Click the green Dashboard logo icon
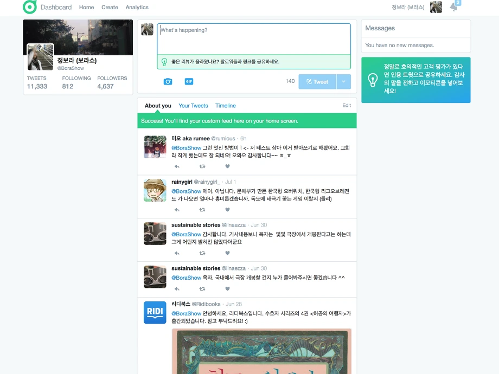The image size is (499, 374). click(x=30, y=7)
